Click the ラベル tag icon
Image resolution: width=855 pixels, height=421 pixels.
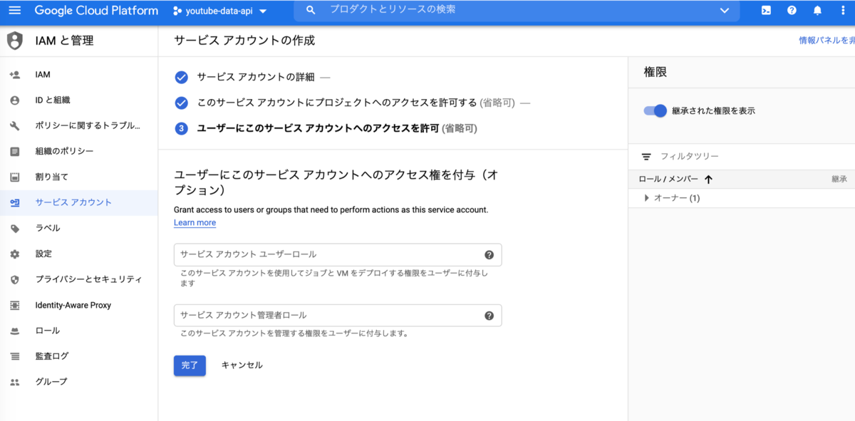[15, 228]
